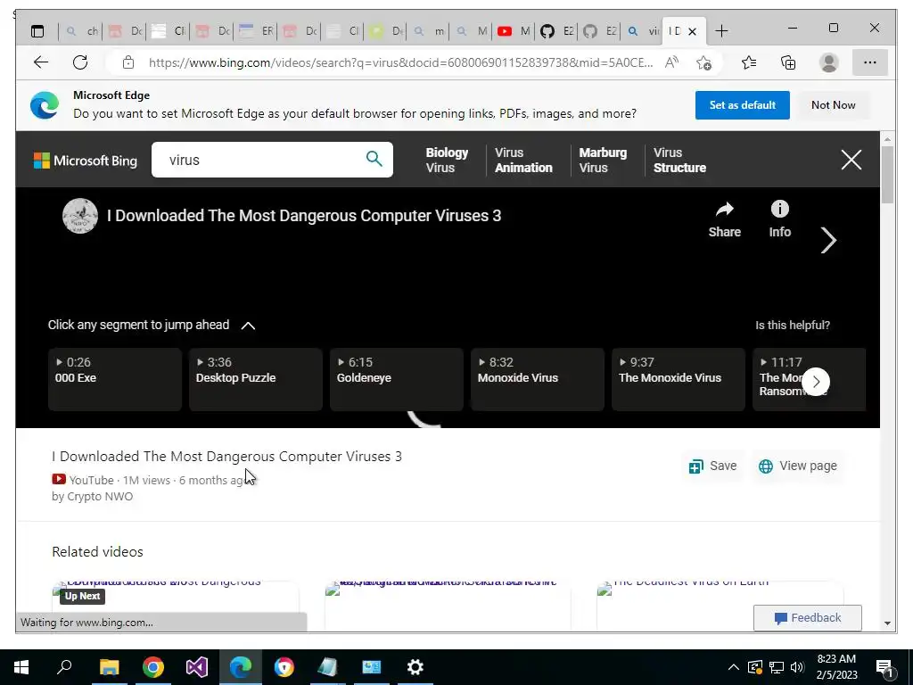The image size is (913, 685).
Task: Click the Microsoft Bing logo
Action: 86,161
